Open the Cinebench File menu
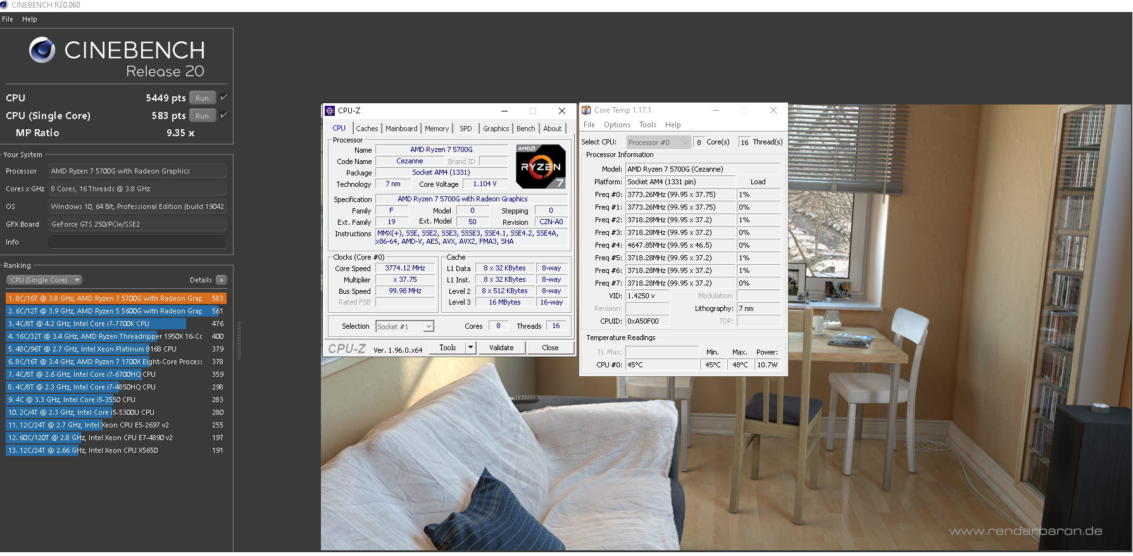 [x=8, y=19]
